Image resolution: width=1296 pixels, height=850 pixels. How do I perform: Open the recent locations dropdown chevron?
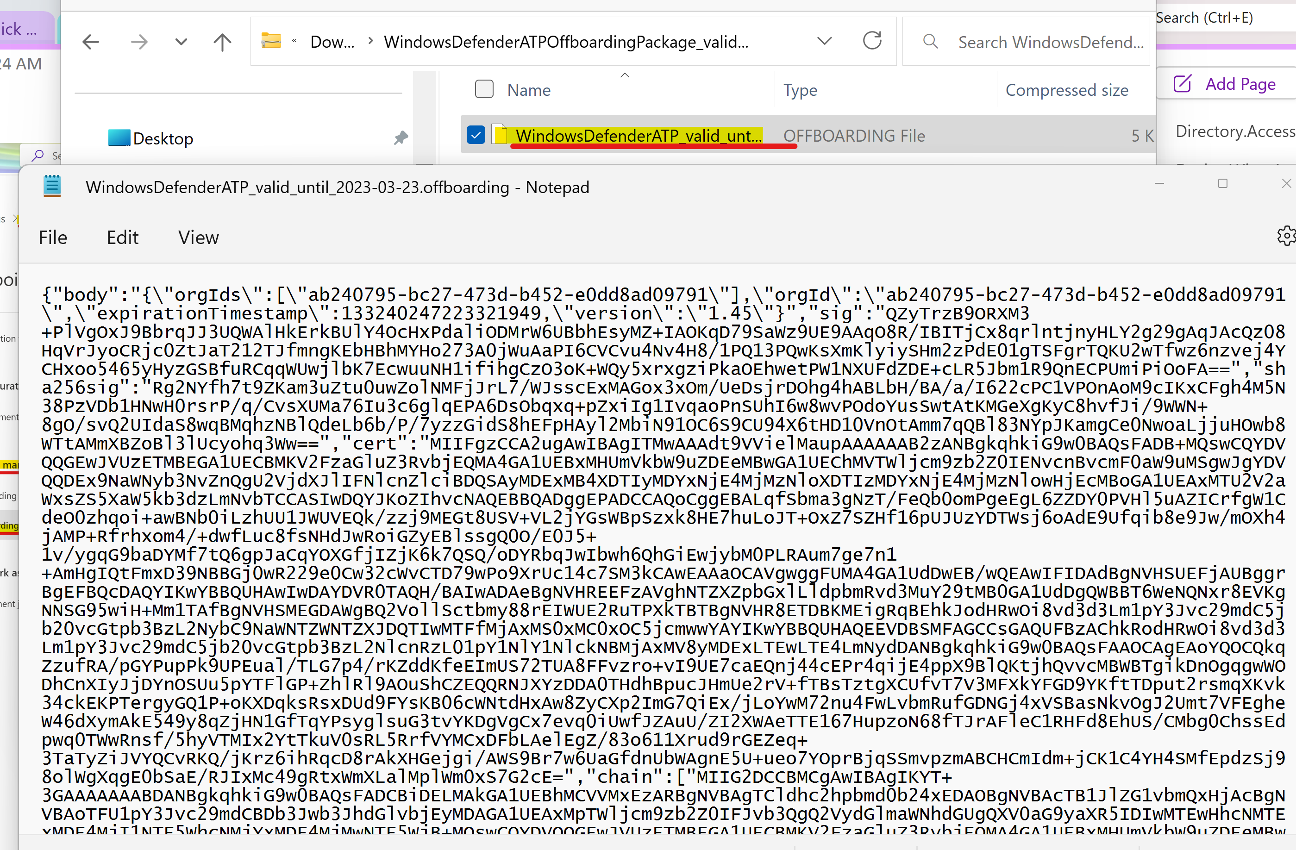coord(181,41)
